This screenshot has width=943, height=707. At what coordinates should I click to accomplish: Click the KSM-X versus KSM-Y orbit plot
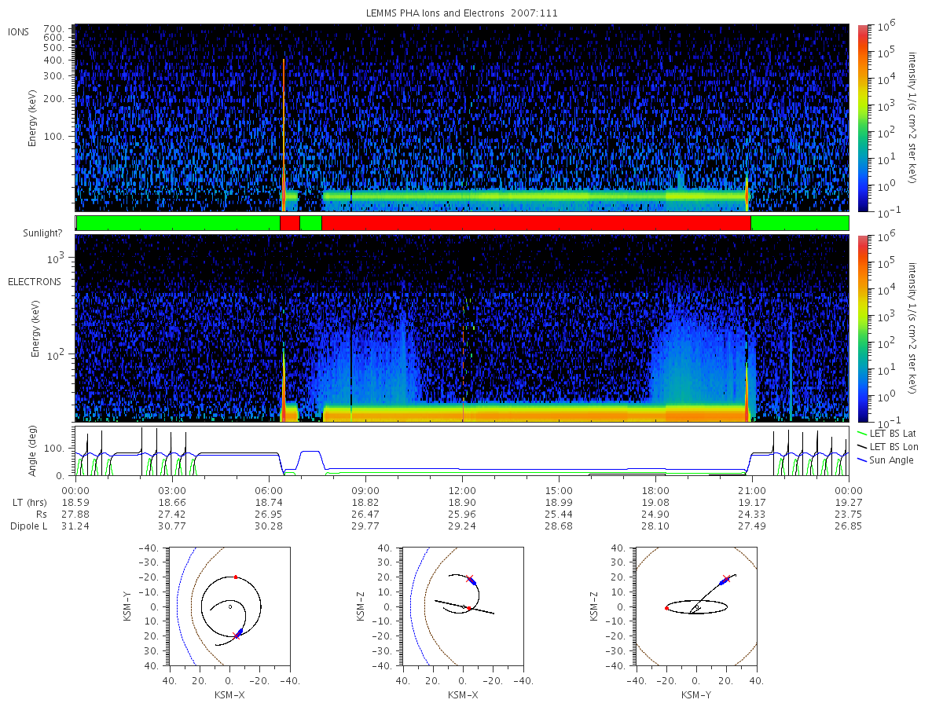[229, 606]
